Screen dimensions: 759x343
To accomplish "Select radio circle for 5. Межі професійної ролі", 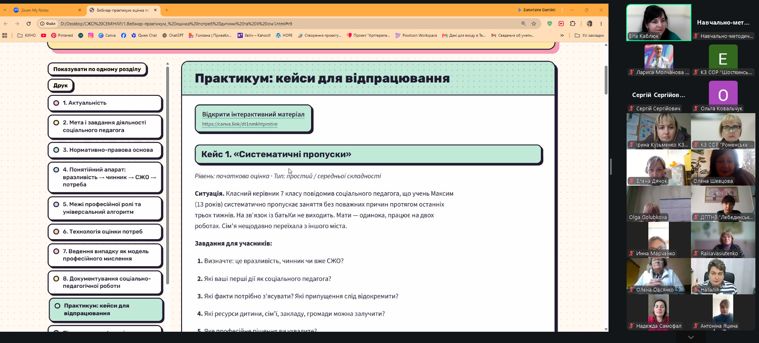I will (x=56, y=205).
